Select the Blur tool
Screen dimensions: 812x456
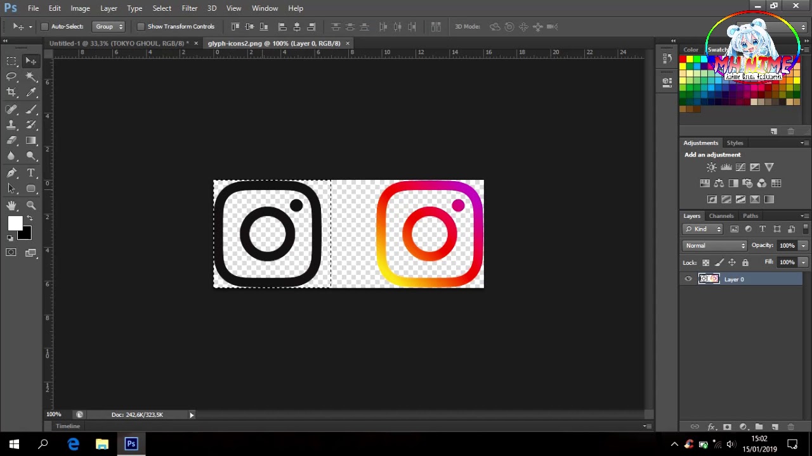tap(11, 156)
